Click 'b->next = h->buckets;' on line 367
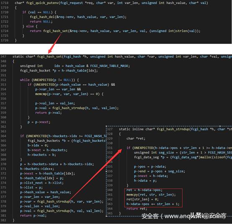The height and width of the screenshot is (224, 232). pyautogui.click(x=47, y=150)
